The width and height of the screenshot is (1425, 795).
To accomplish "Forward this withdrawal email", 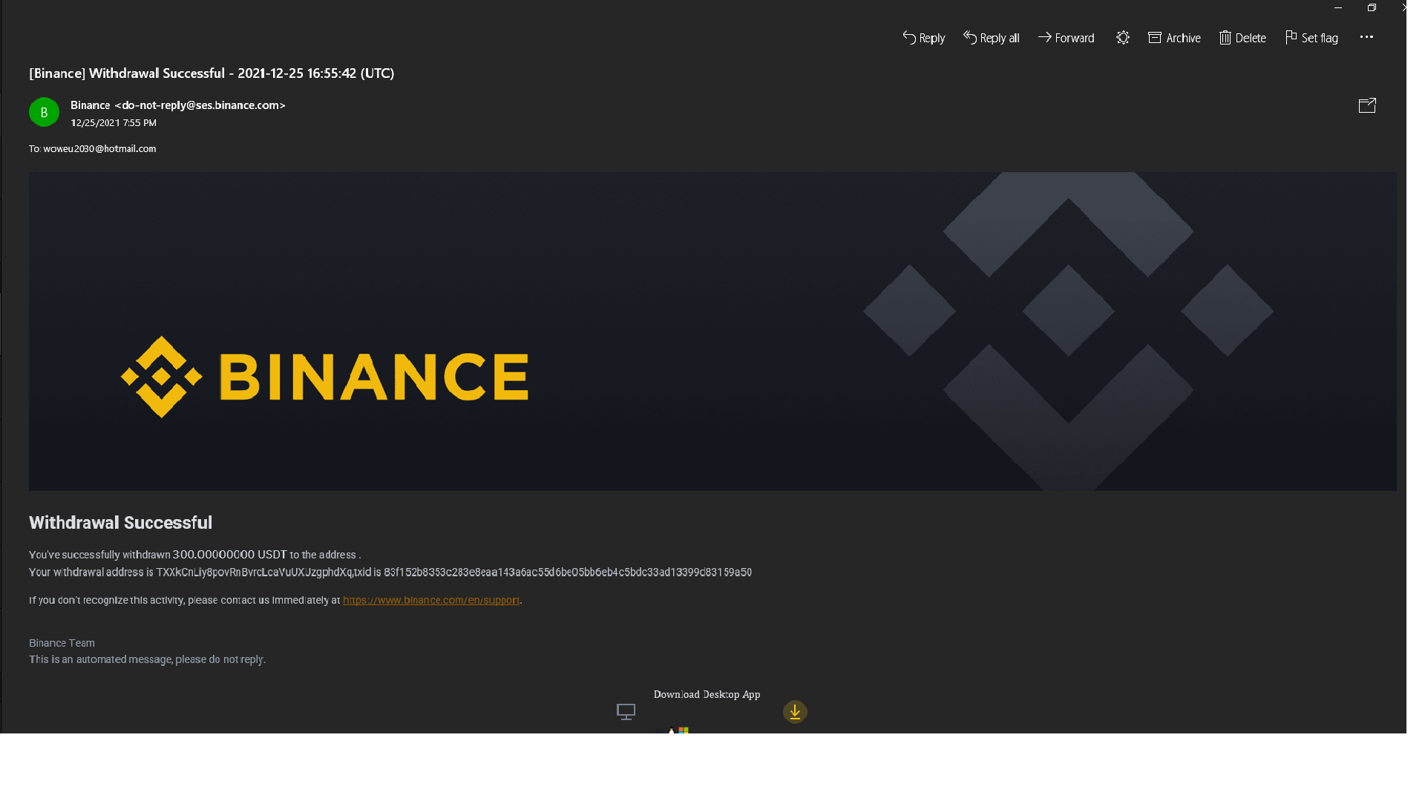I will [1066, 38].
